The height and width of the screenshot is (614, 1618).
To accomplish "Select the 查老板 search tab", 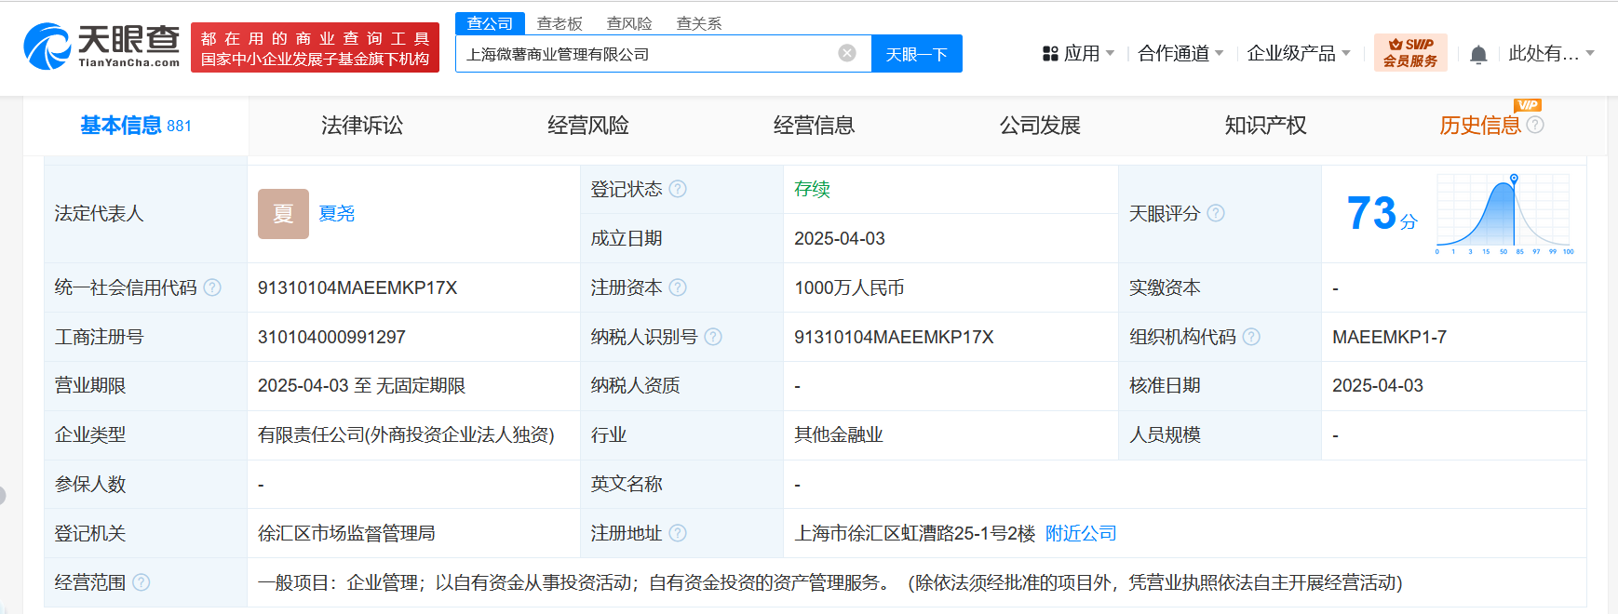I will (560, 23).
